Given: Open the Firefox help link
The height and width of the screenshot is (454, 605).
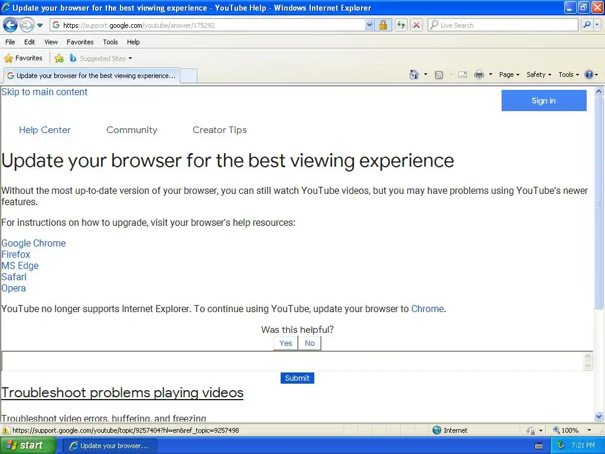Looking at the screenshot, I should [x=16, y=254].
